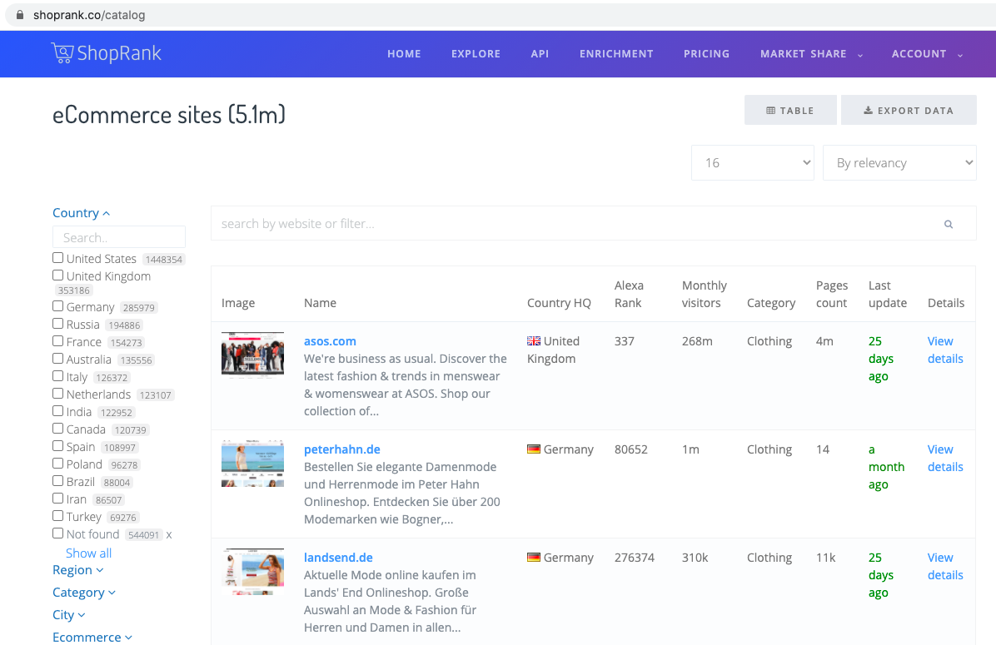Viewport: 996px width, 645px height.
Task: Check the United States country filter
Action: [x=57, y=258]
